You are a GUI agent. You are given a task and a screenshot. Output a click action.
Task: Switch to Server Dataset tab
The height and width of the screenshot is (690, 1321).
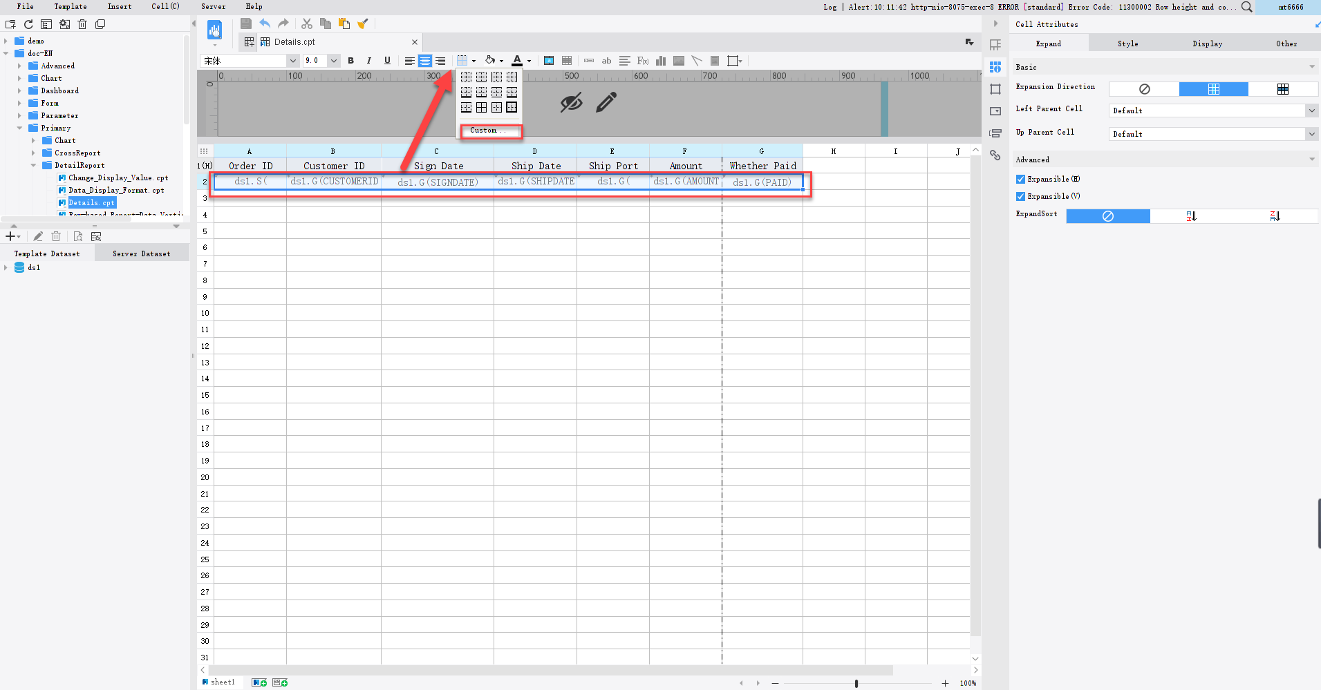pyautogui.click(x=142, y=253)
